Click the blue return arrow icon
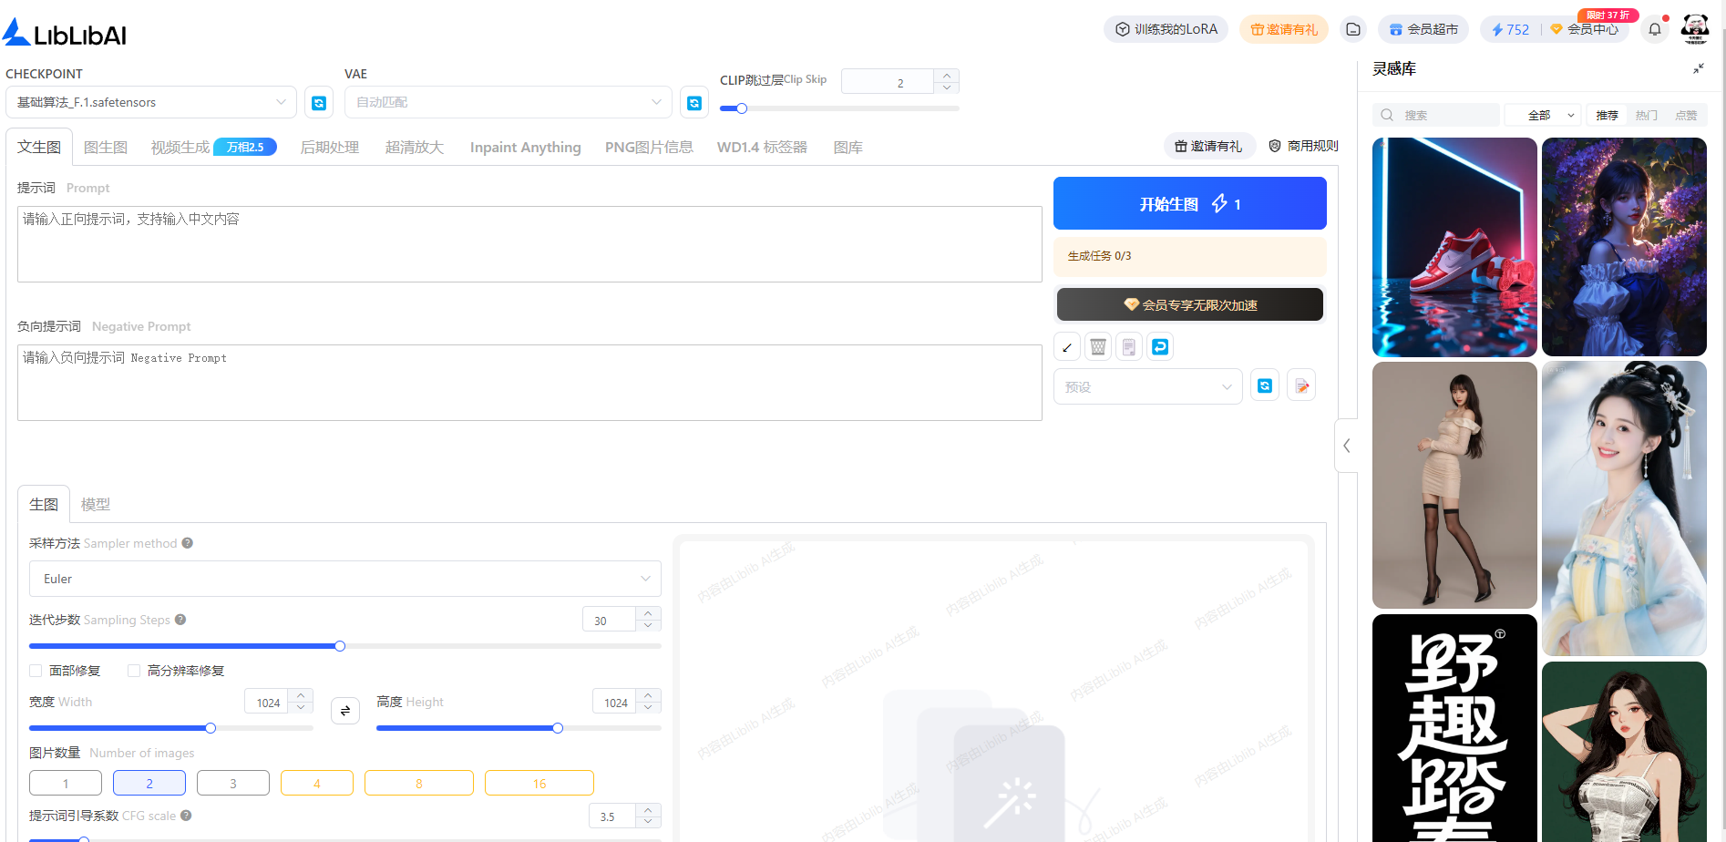 (x=1160, y=347)
